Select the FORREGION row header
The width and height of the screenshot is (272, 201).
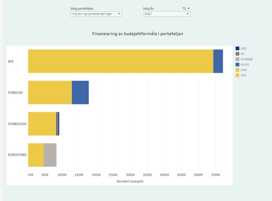pyautogui.click(x=17, y=124)
